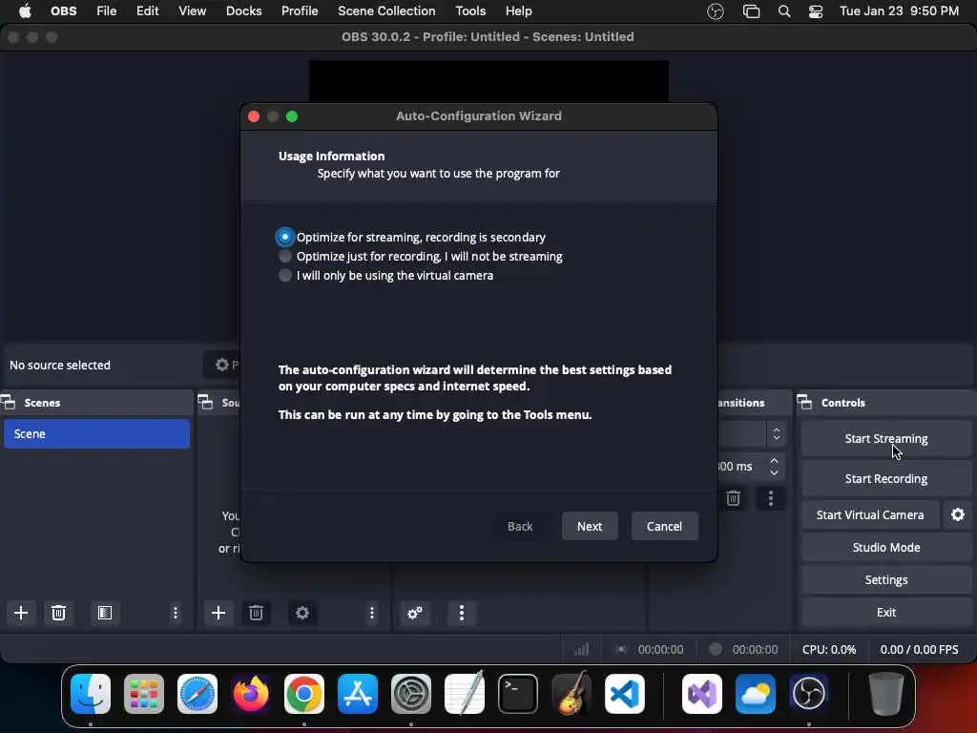Click the Start Streaming button

(886, 439)
